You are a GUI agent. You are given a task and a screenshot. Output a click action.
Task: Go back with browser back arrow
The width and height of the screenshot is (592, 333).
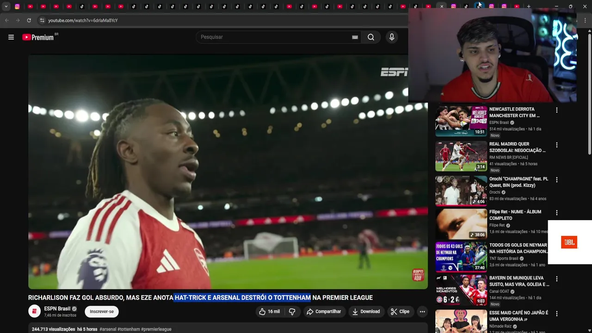tap(6, 20)
